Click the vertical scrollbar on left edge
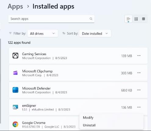 click(x=1, y=81)
